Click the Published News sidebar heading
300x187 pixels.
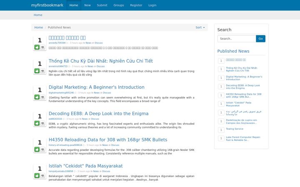coord(233,51)
